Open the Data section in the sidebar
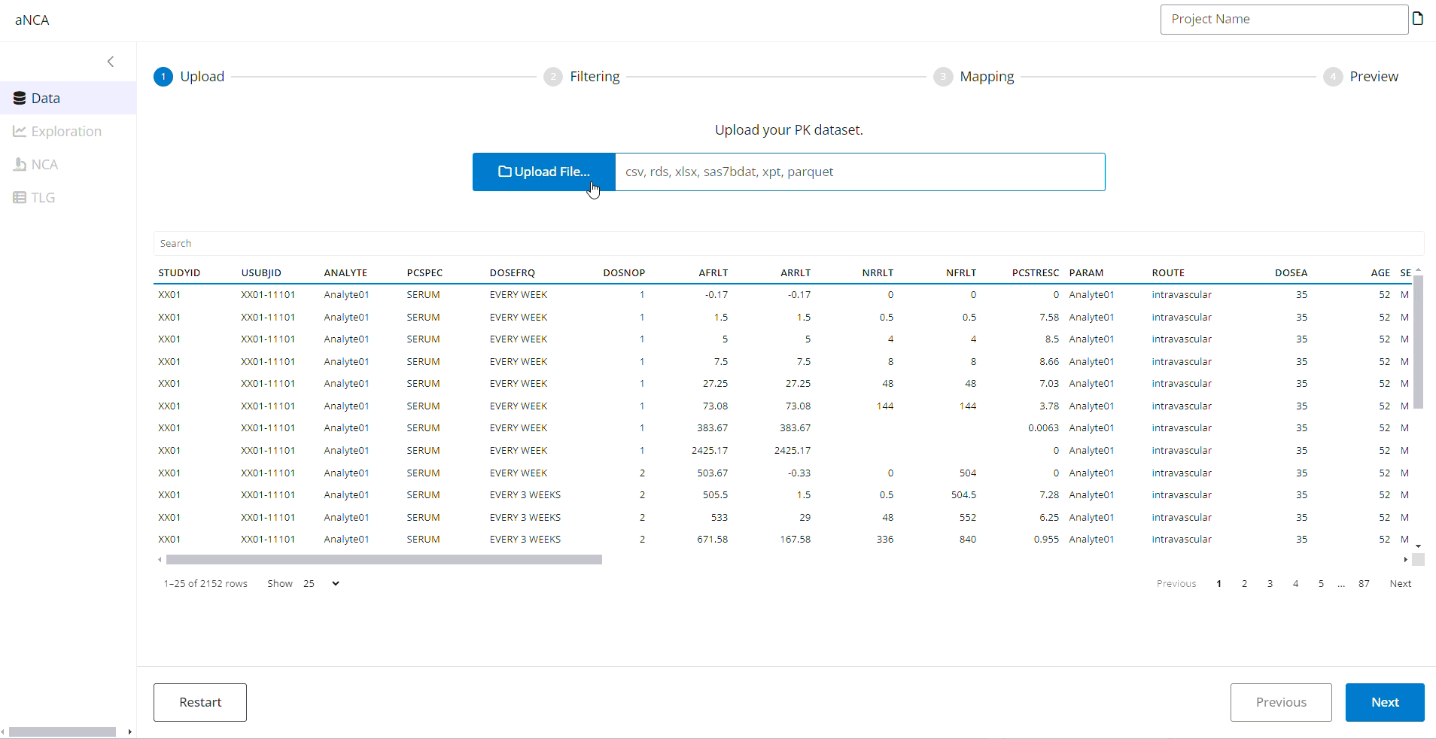This screenshot has width=1436, height=739. point(45,99)
